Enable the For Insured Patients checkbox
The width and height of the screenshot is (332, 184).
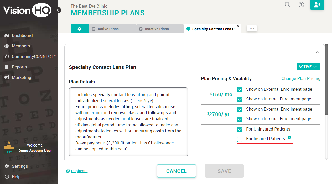(240, 139)
